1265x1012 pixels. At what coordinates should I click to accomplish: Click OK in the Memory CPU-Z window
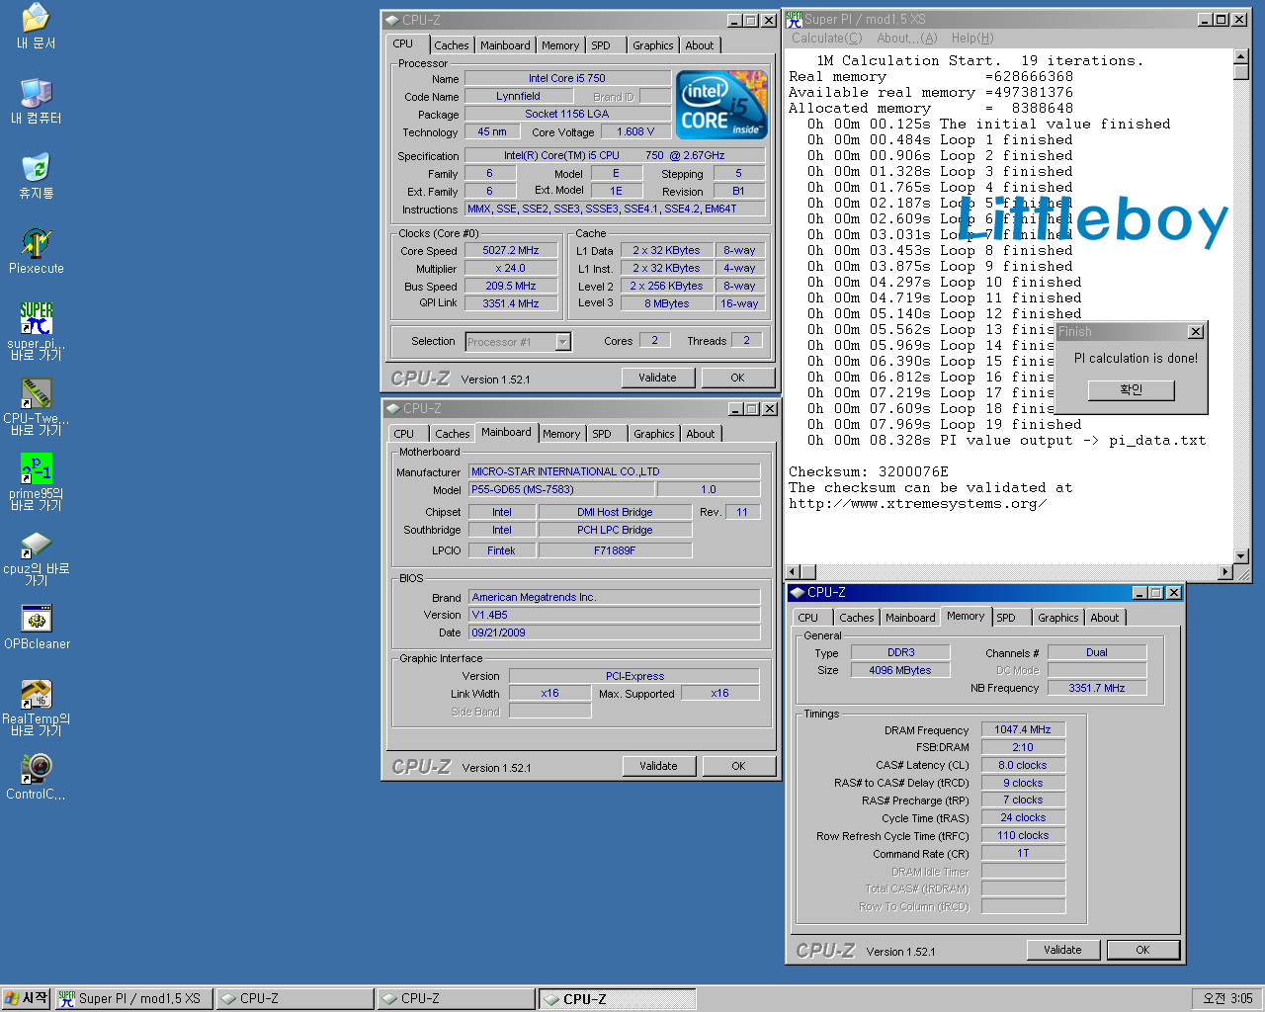[x=1143, y=950]
